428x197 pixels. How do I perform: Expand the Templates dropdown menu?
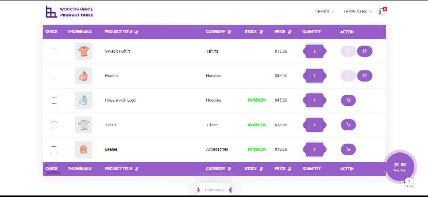[358, 12]
